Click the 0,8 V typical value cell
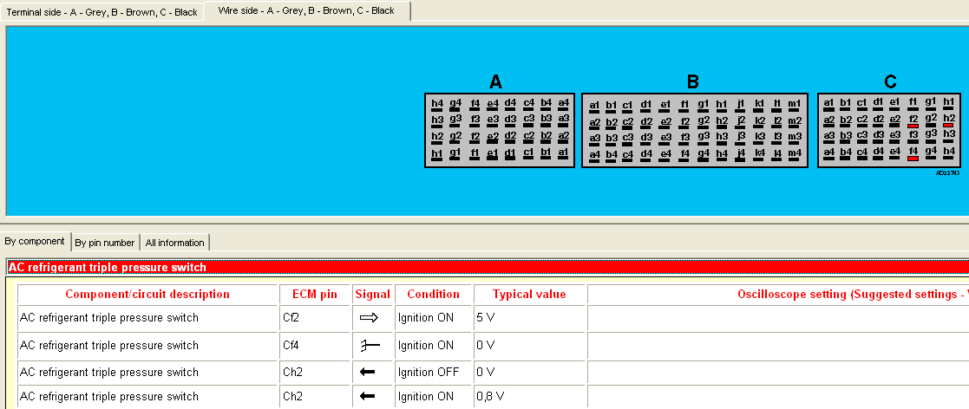This screenshot has width=969, height=409. (529, 397)
